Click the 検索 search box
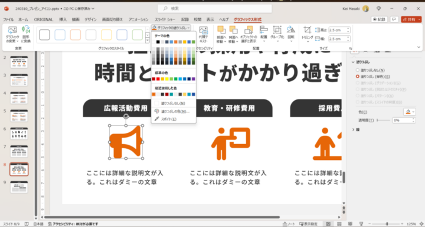The width and height of the screenshot is (425, 227). pos(215,9)
